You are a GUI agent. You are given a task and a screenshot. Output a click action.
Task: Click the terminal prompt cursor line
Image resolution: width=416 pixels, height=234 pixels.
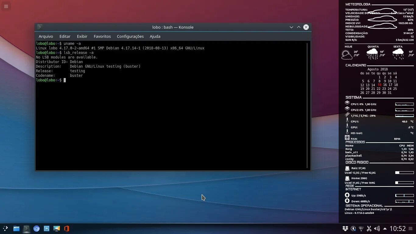pyautogui.click(x=51, y=80)
